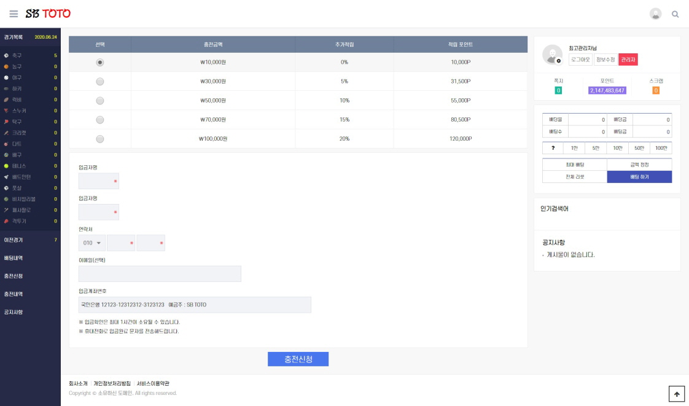The height and width of the screenshot is (406, 689).
Task: Click the gear icon on profile avatar
Action: [558, 61]
